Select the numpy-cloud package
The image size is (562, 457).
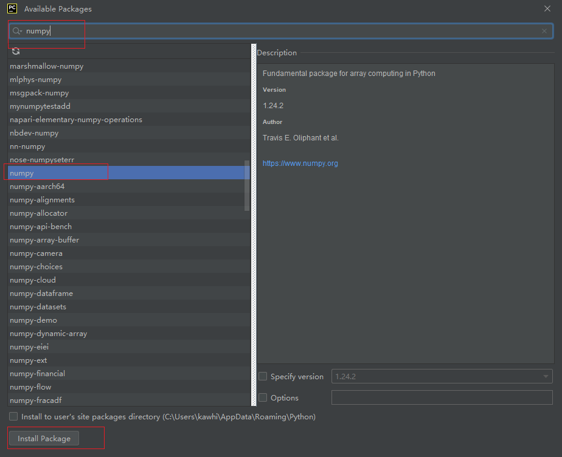[x=129, y=280]
